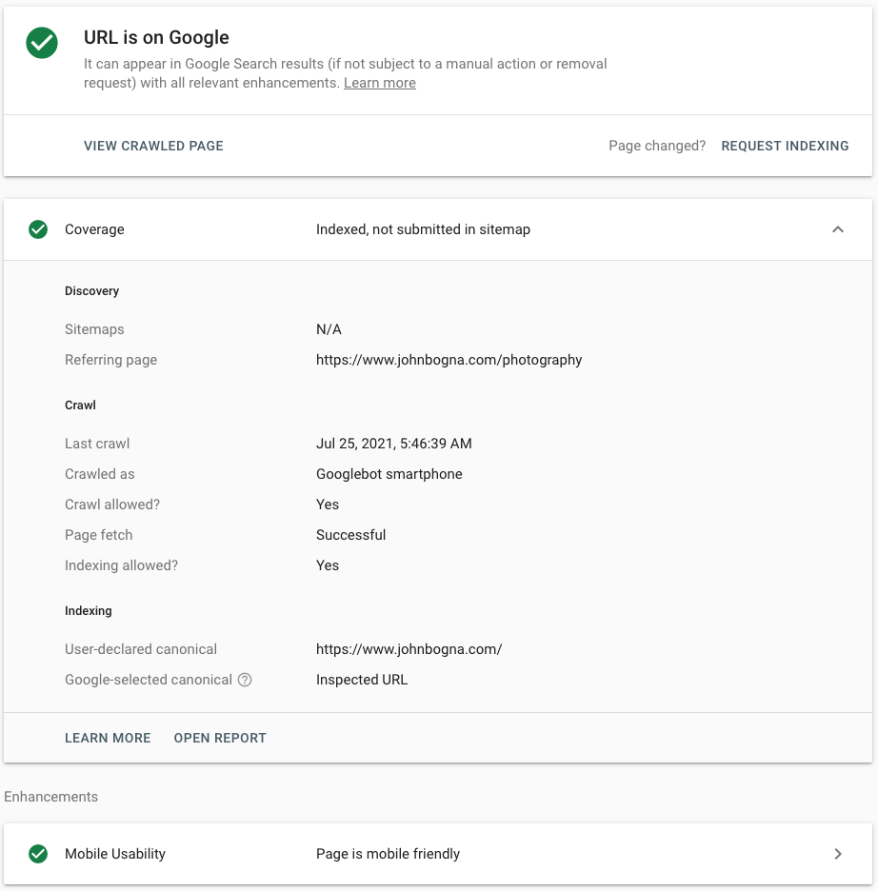Viewport: 878px width, 891px height.
Task: Click the Crawl section heading
Action: [x=80, y=406]
